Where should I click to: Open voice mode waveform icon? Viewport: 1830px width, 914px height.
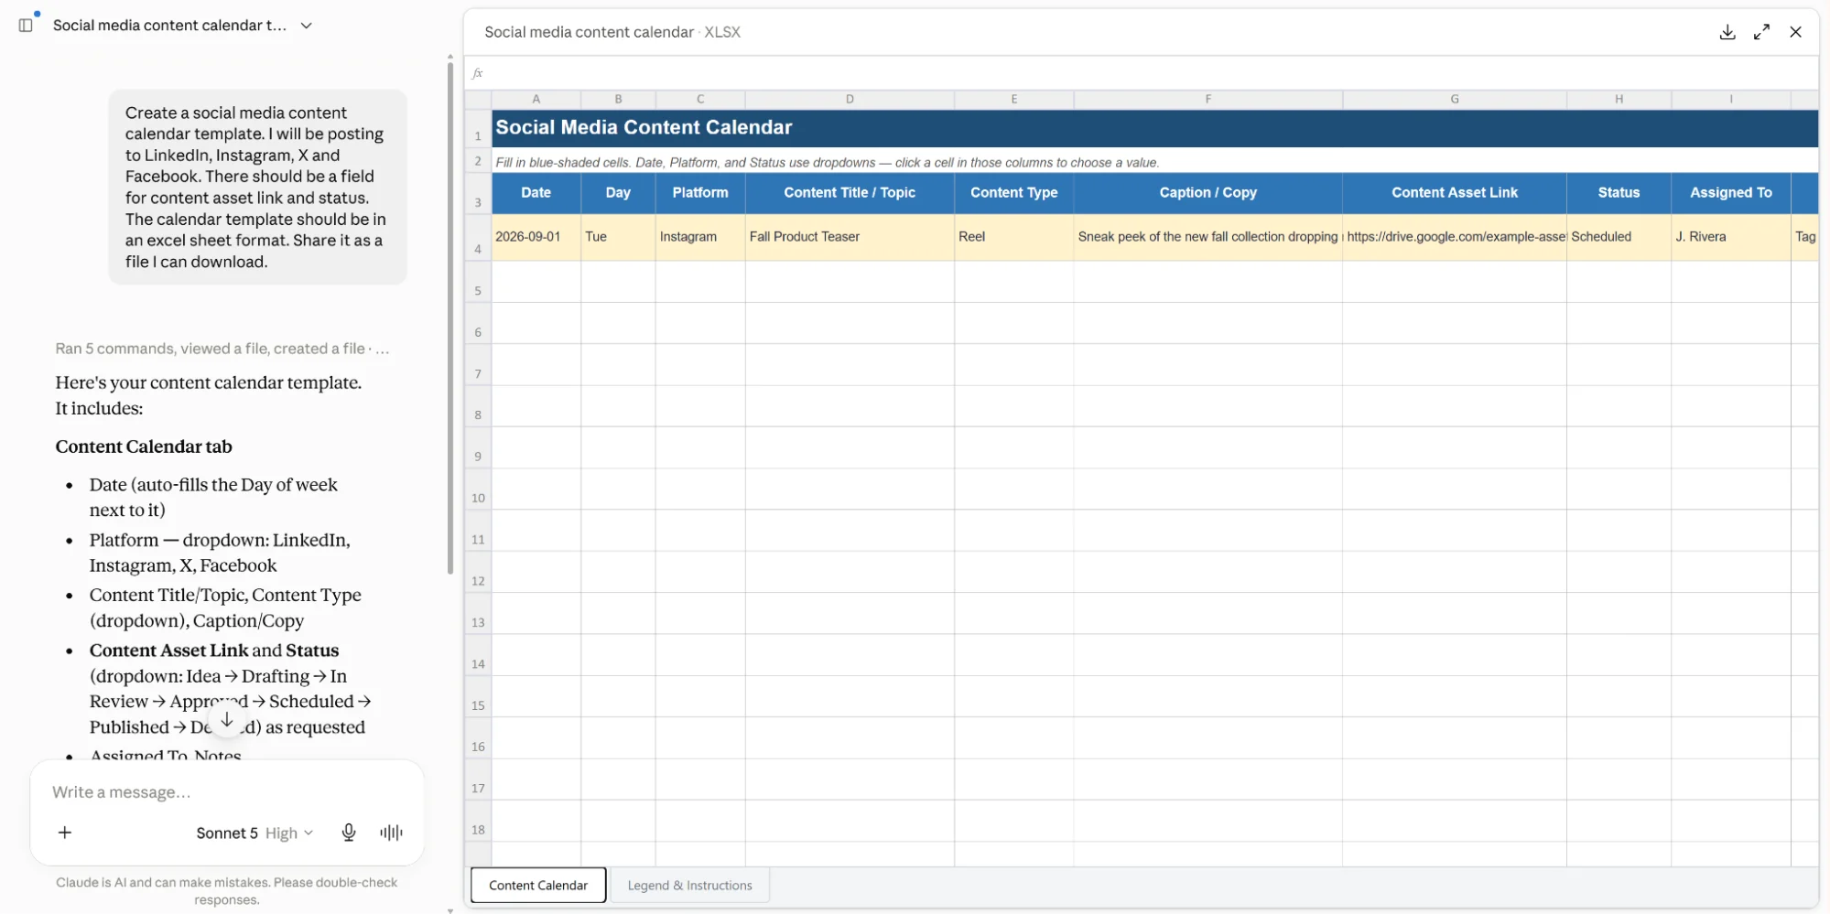(x=391, y=833)
